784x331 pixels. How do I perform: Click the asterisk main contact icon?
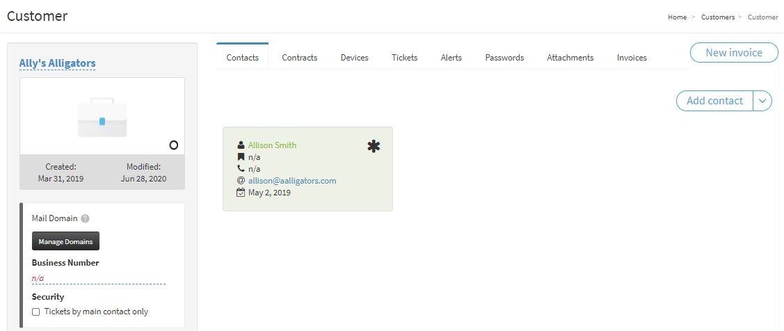pos(374,147)
